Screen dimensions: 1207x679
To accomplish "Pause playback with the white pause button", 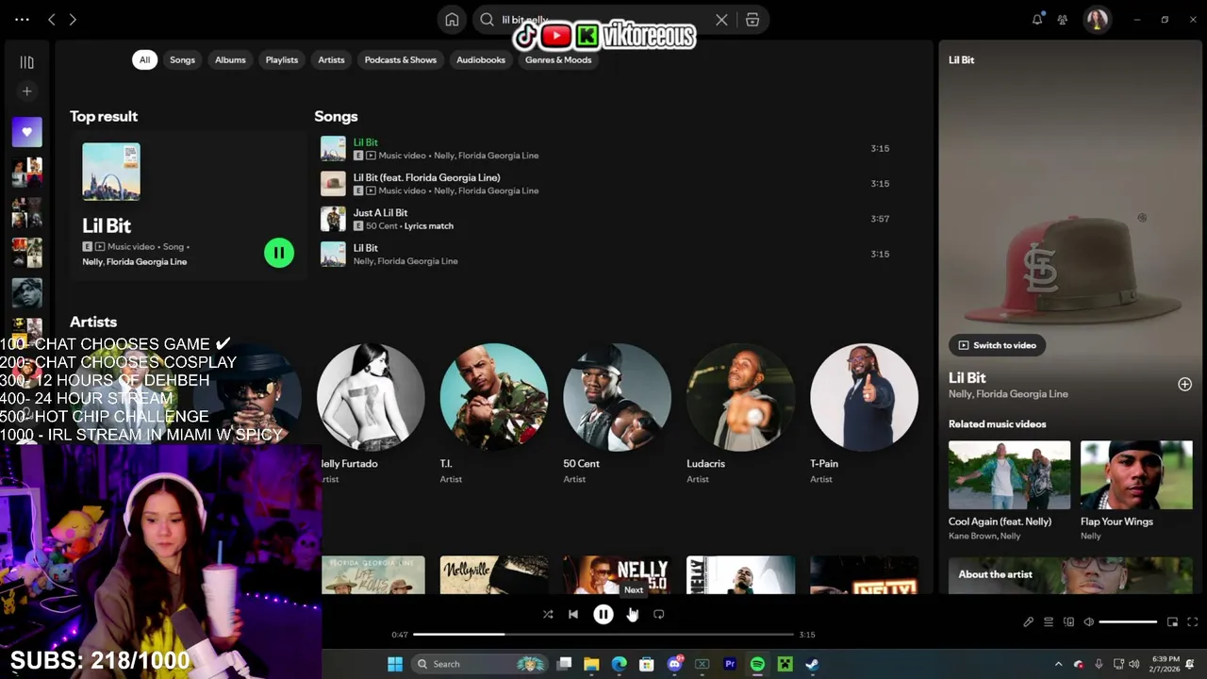I will point(603,614).
